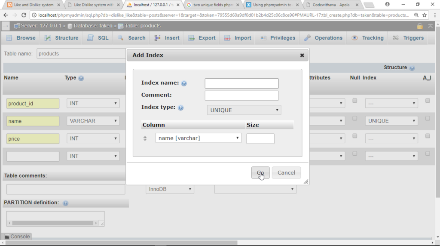Close the Add Index dialog with X
The height and width of the screenshot is (246, 440).
(x=302, y=55)
